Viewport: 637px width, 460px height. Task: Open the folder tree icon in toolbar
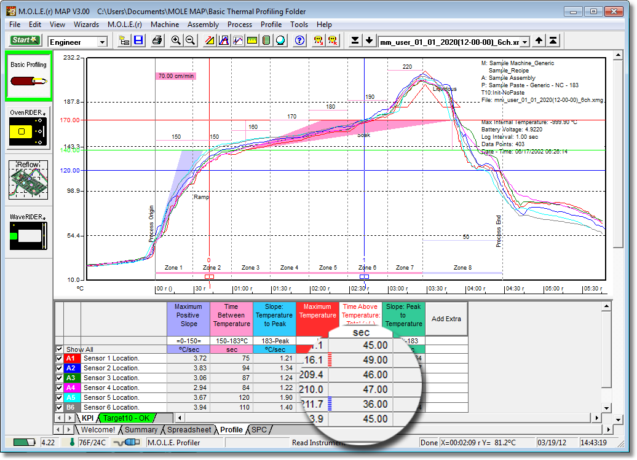click(124, 41)
